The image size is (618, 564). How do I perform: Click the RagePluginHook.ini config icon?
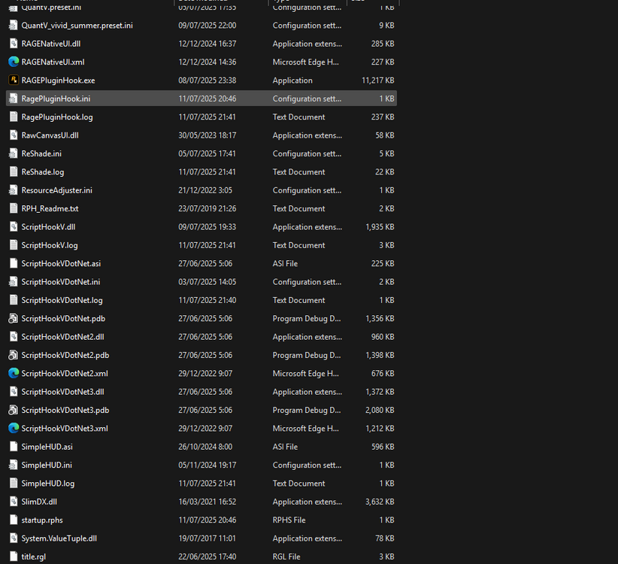pos(14,99)
